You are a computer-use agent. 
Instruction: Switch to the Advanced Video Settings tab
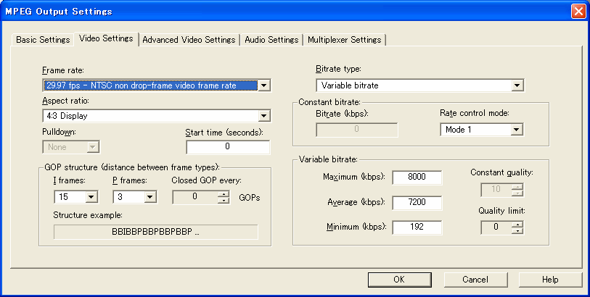click(x=189, y=40)
